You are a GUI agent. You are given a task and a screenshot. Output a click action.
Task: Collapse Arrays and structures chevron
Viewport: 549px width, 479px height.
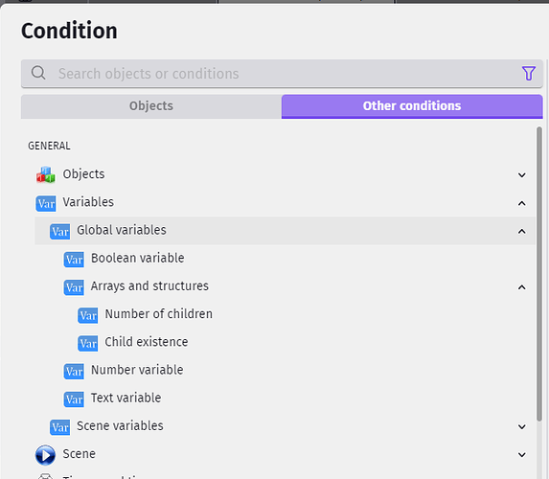coord(521,287)
